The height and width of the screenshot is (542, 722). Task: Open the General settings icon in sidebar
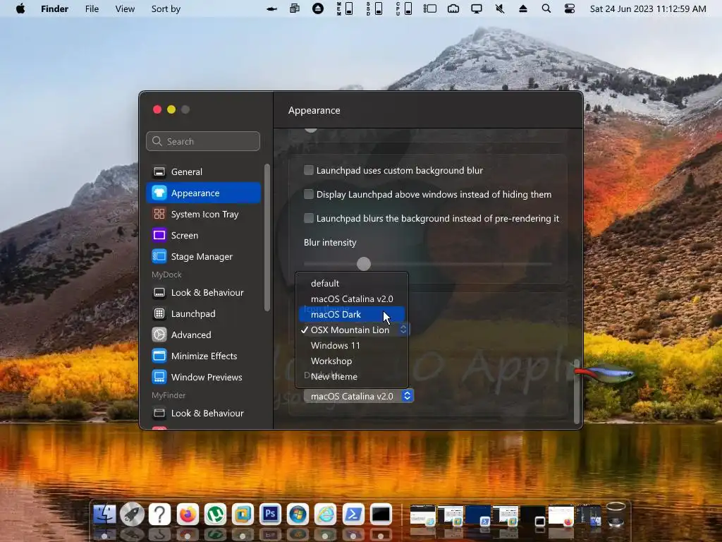point(159,171)
